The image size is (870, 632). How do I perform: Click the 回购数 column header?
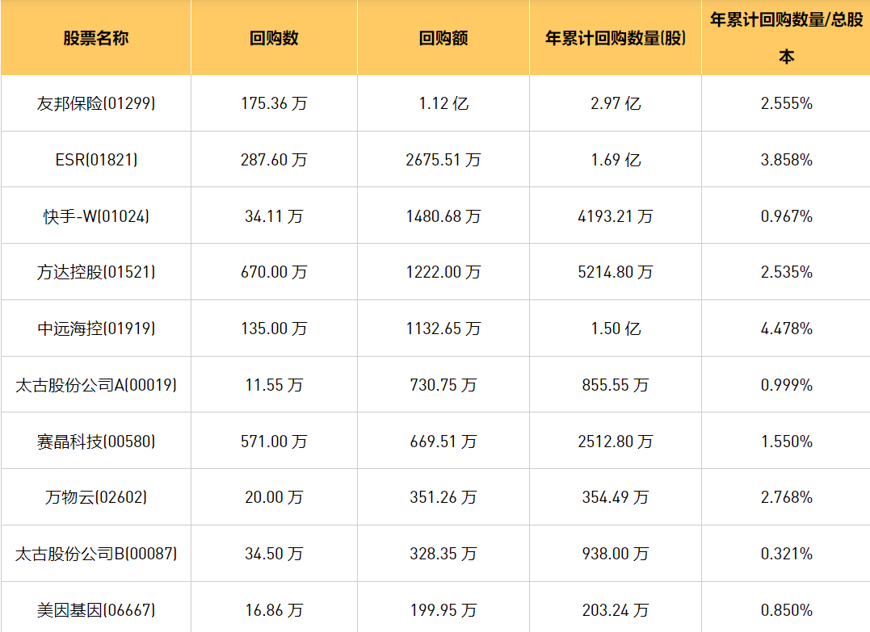pyautogui.click(x=274, y=38)
